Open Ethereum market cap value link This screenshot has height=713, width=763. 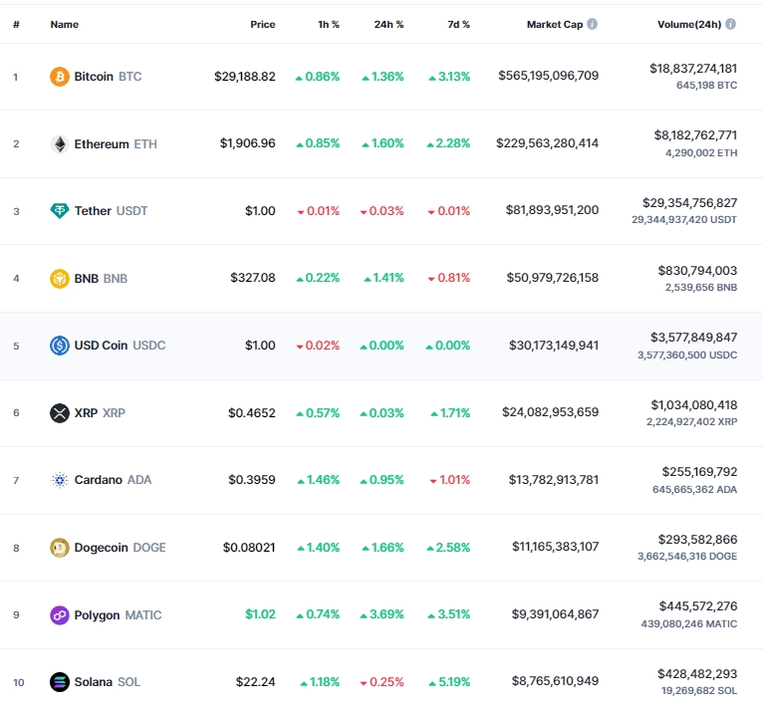point(547,143)
